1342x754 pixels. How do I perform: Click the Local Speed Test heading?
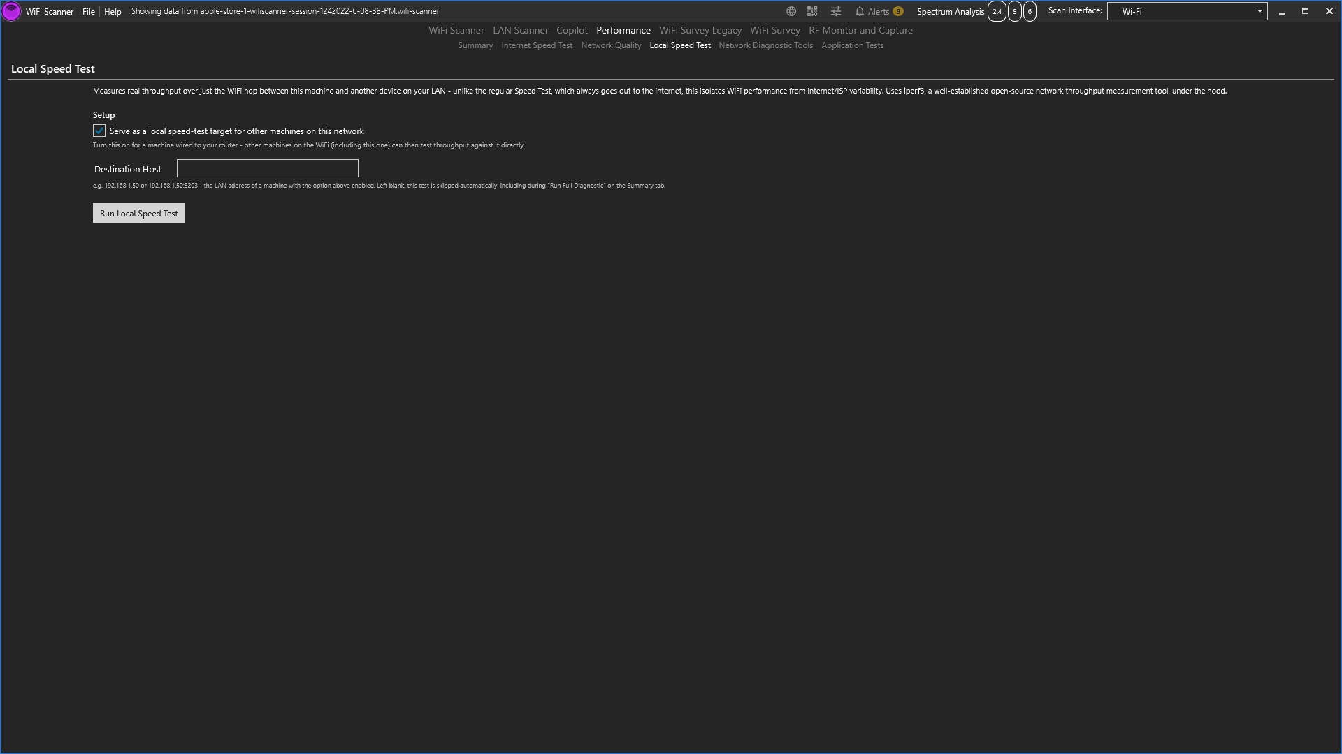point(53,68)
